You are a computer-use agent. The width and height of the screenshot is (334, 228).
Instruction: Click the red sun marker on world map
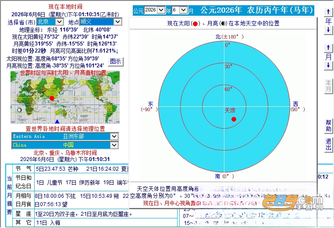pyautogui.click(x=52, y=98)
